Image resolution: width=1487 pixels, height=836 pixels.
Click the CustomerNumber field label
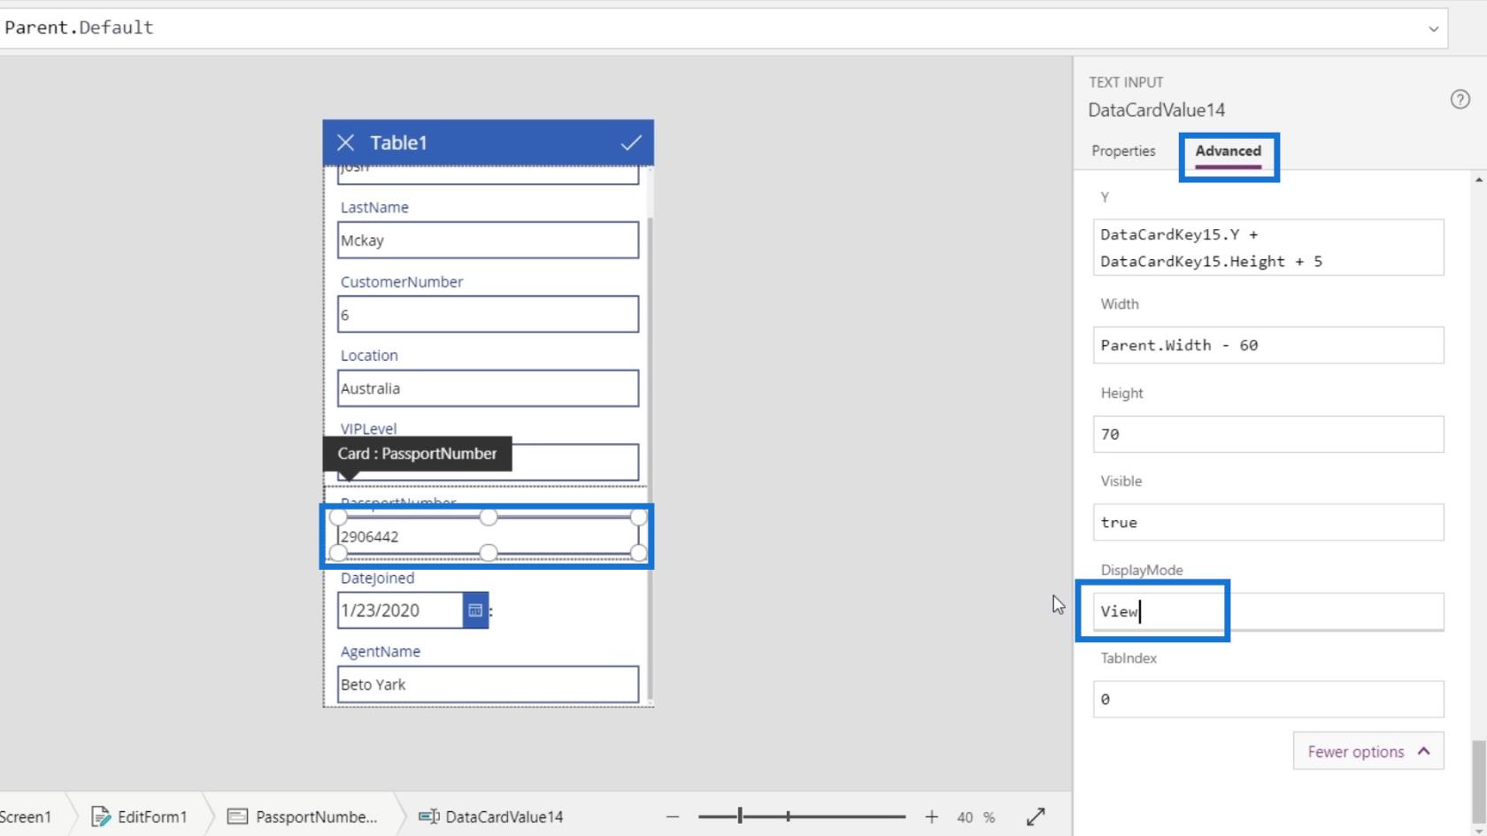(x=402, y=281)
